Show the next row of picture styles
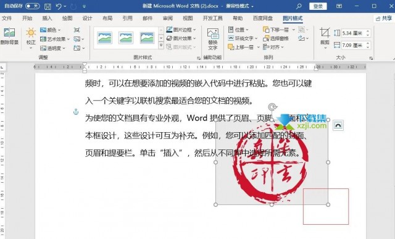 tap(161, 38)
